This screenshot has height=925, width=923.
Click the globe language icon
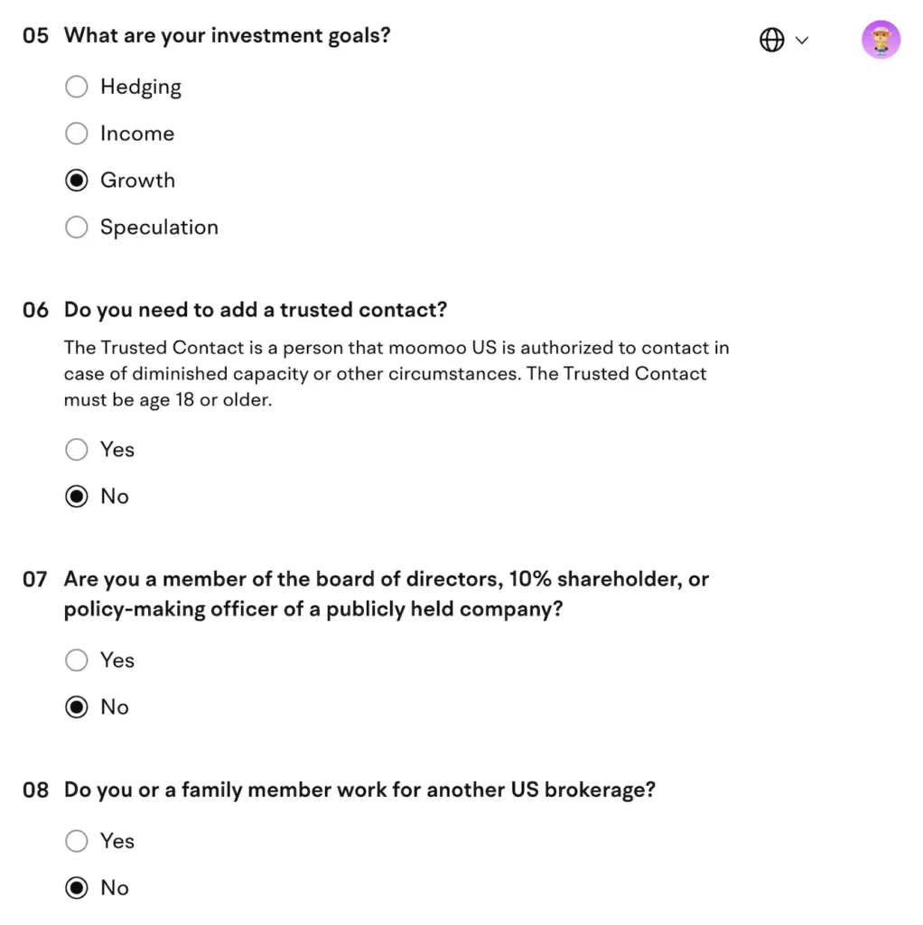770,40
